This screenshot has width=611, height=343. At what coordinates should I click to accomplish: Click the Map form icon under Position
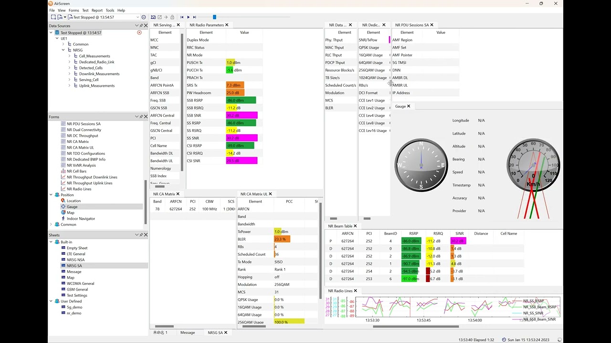[x=63, y=212]
